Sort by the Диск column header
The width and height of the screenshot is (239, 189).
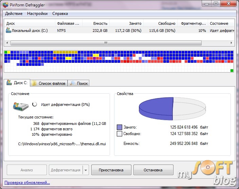(30, 23)
